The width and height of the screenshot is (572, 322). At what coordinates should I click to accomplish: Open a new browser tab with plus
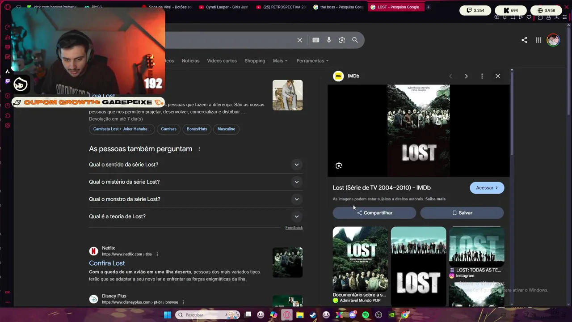pyautogui.click(x=428, y=7)
